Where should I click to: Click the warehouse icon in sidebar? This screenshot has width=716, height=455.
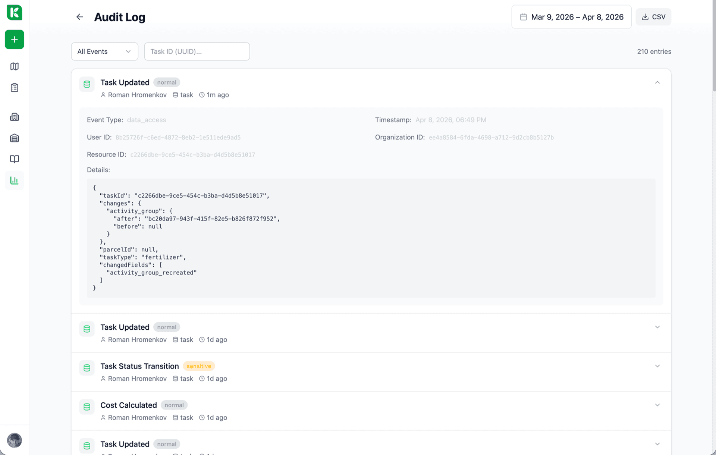tap(15, 138)
